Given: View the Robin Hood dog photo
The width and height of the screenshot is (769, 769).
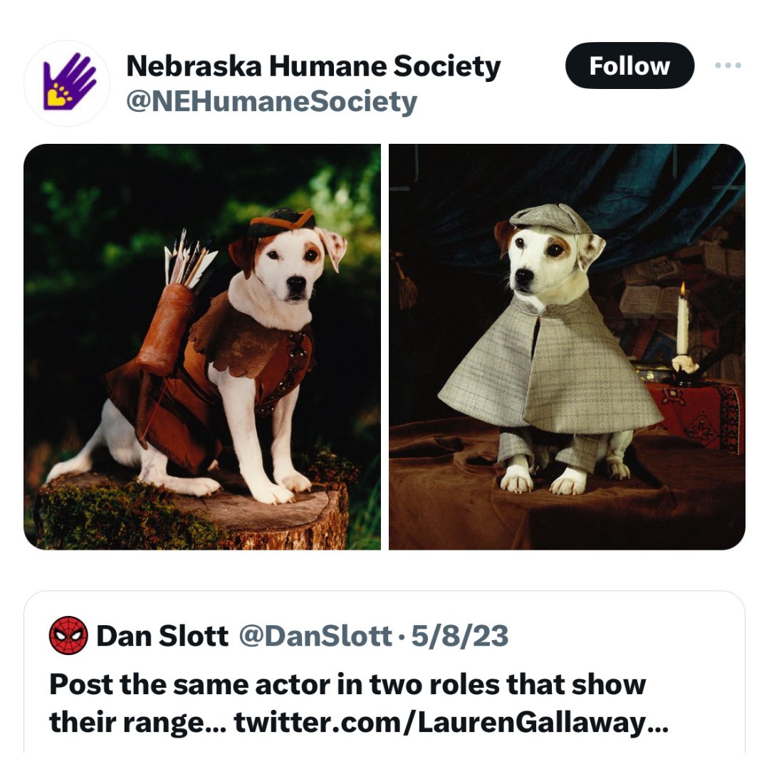Looking at the screenshot, I should [202, 347].
